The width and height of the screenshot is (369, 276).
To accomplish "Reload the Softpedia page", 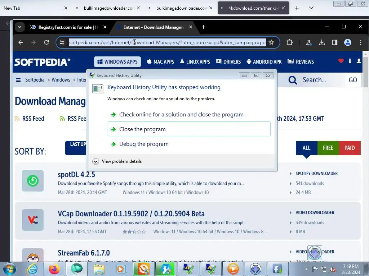I will click(x=46, y=42).
